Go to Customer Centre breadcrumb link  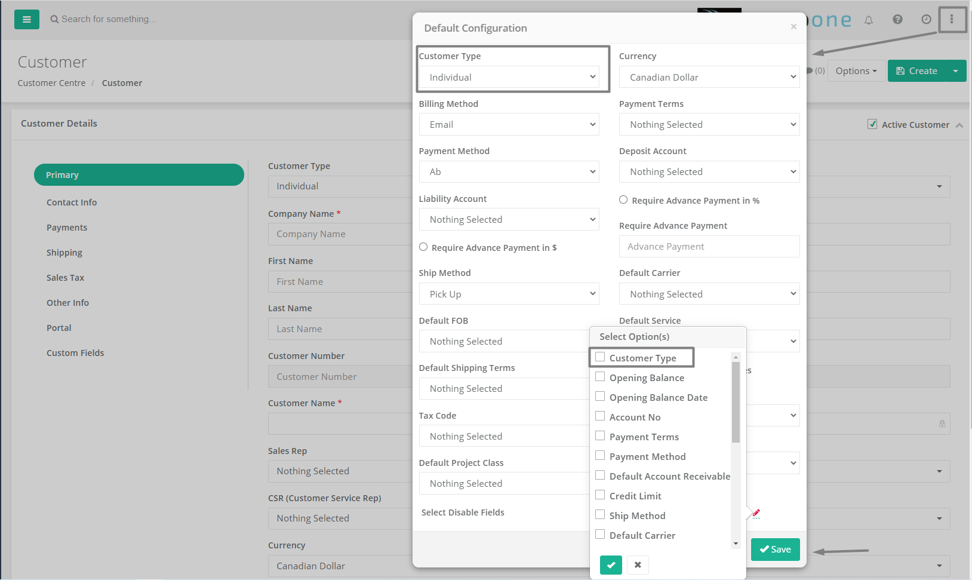click(x=51, y=83)
